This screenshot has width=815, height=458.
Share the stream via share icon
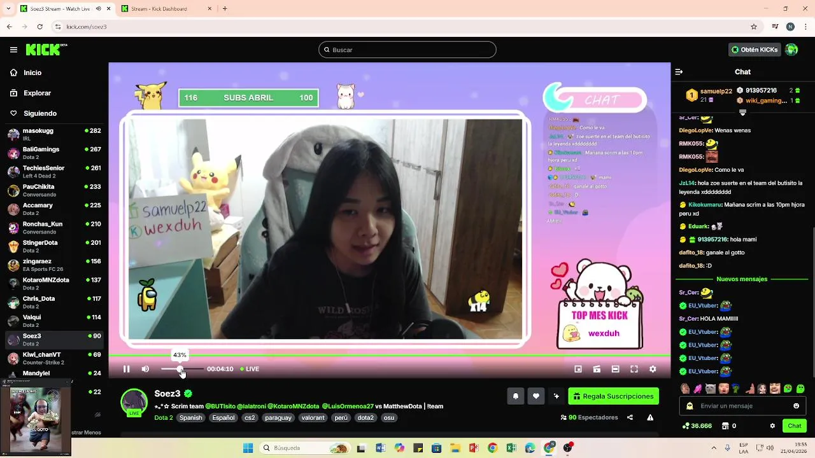(x=630, y=417)
